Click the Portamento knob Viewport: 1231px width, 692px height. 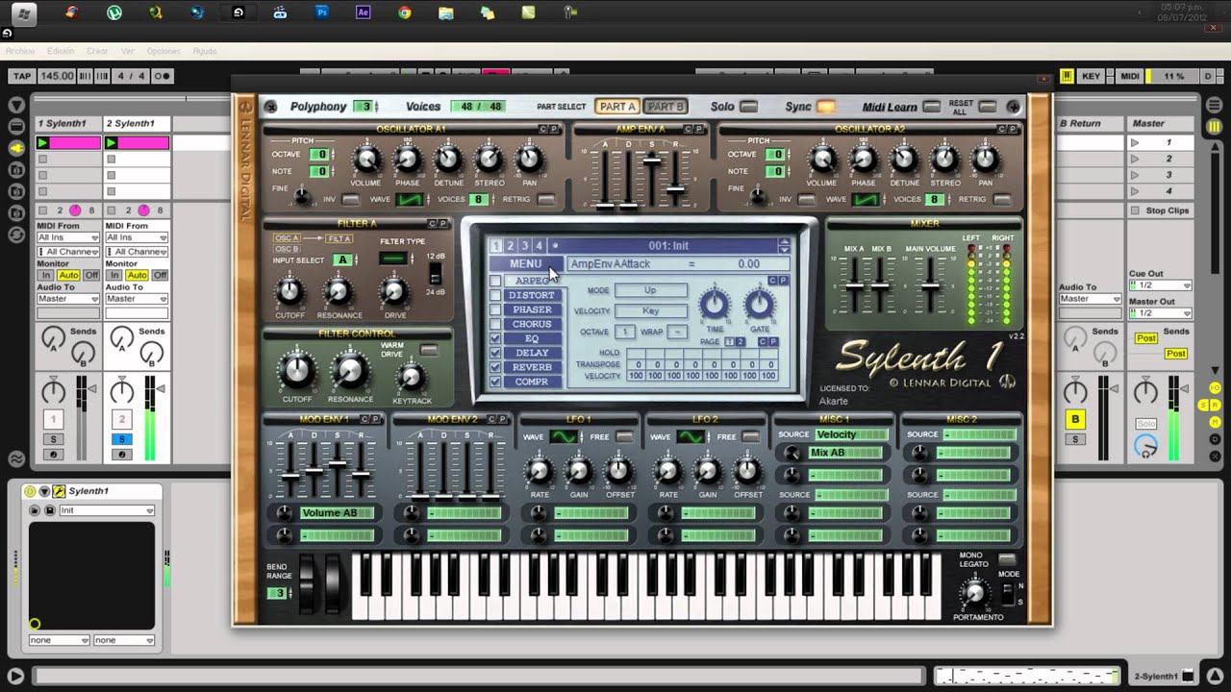click(x=973, y=593)
